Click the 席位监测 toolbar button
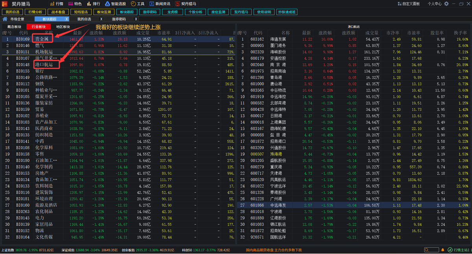This screenshot has height=254, width=472. 218,12
